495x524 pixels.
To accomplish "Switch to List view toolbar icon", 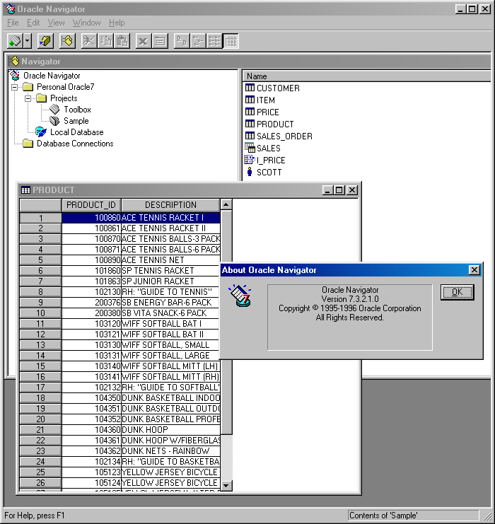I will coord(214,41).
